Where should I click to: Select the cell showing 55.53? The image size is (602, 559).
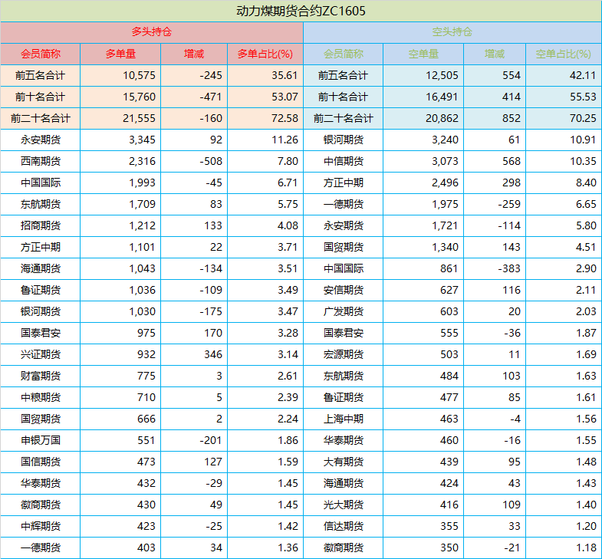coord(583,97)
